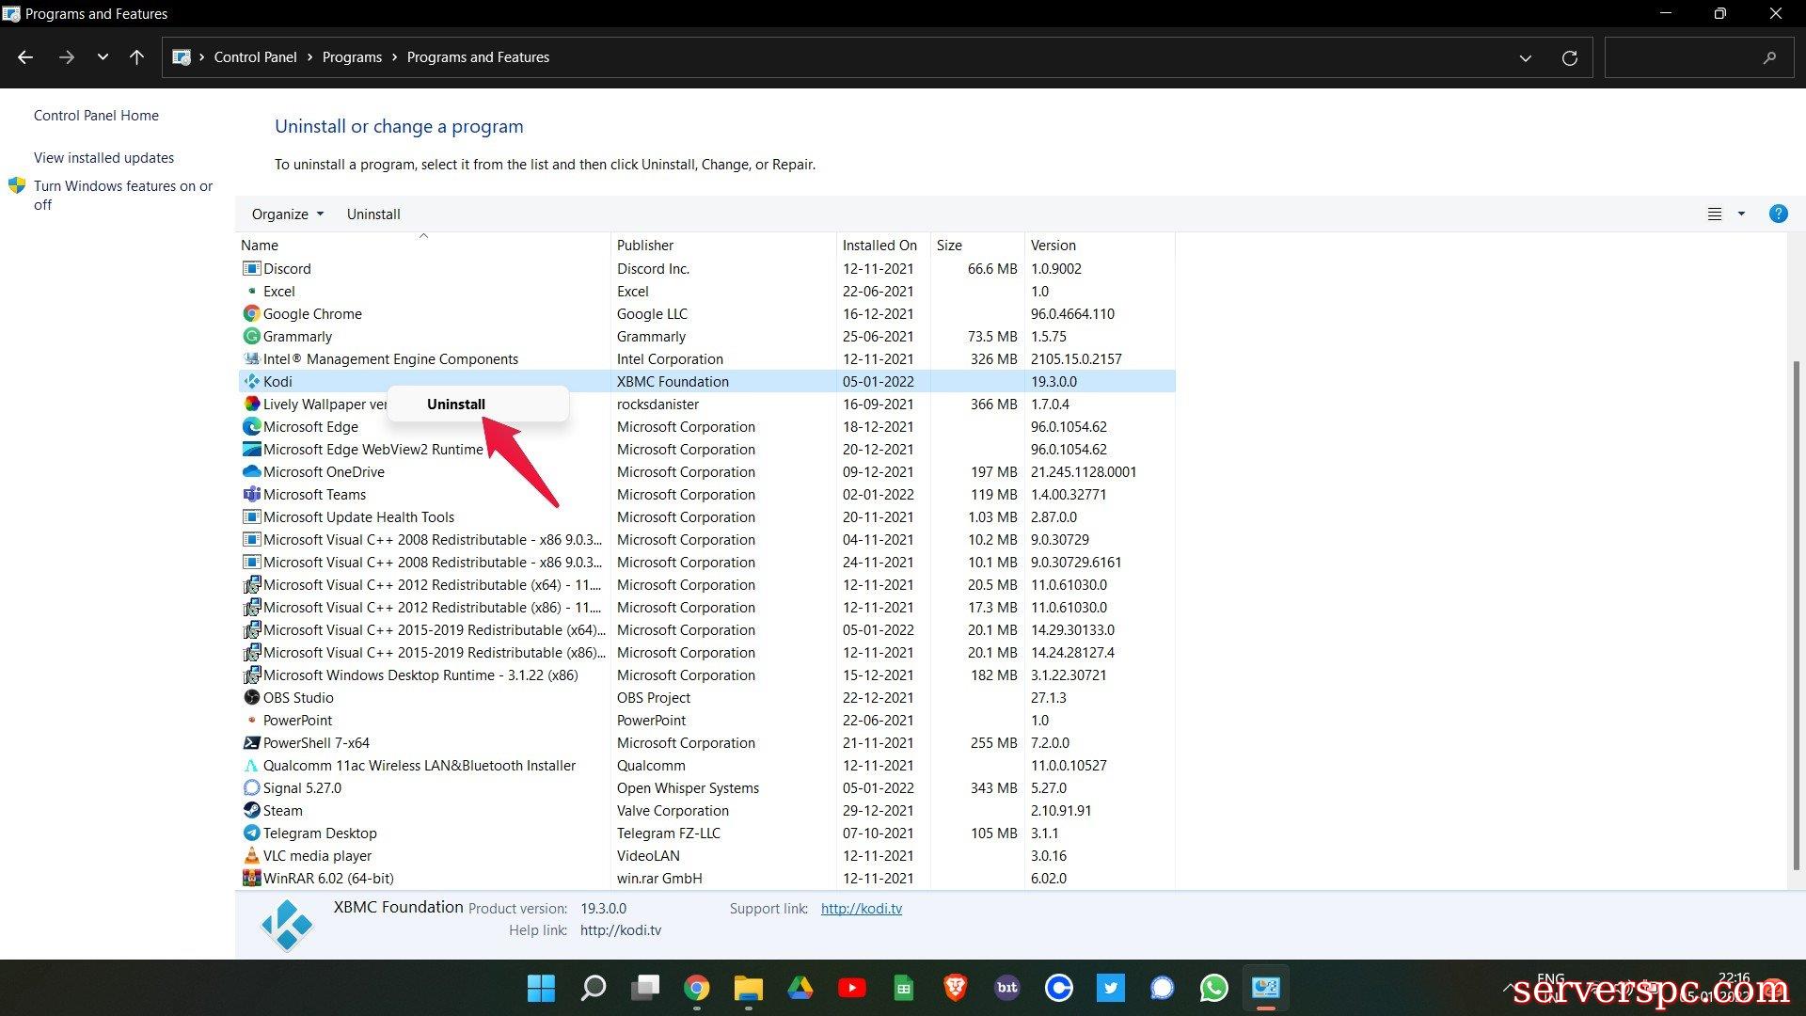The image size is (1806, 1016).
Task: Click the Up arrow navigation icon
Action: 136,57
